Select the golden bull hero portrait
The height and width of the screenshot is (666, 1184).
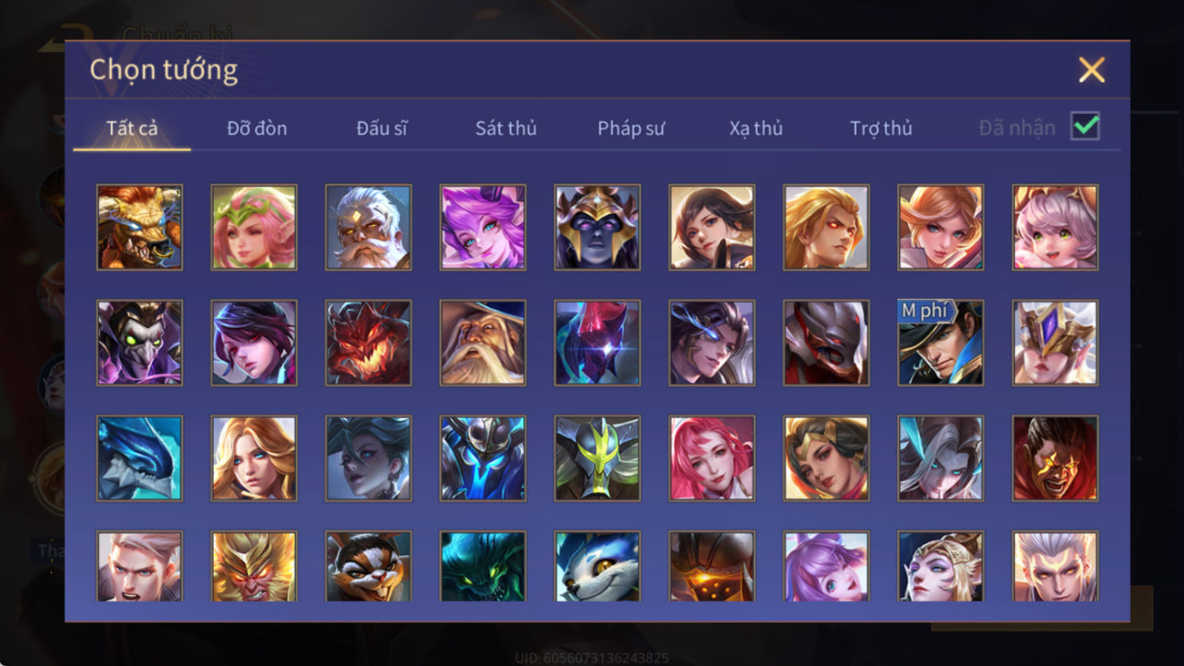click(140, 227)
